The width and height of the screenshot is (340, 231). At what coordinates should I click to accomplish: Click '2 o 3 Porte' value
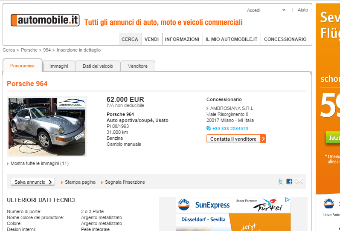pyautogui.click(x=93, y=211)
